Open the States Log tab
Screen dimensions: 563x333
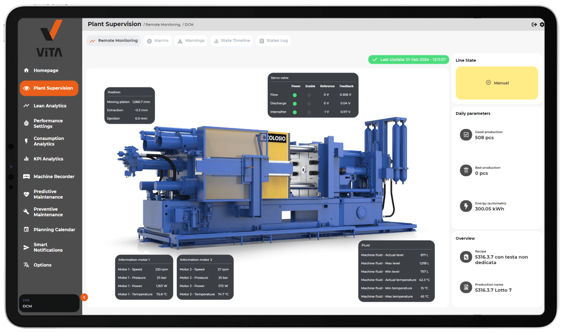point(273,41)
